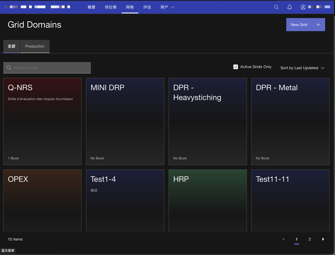
Task: Click the plus icon on New Grid
Action: [318, 25]
